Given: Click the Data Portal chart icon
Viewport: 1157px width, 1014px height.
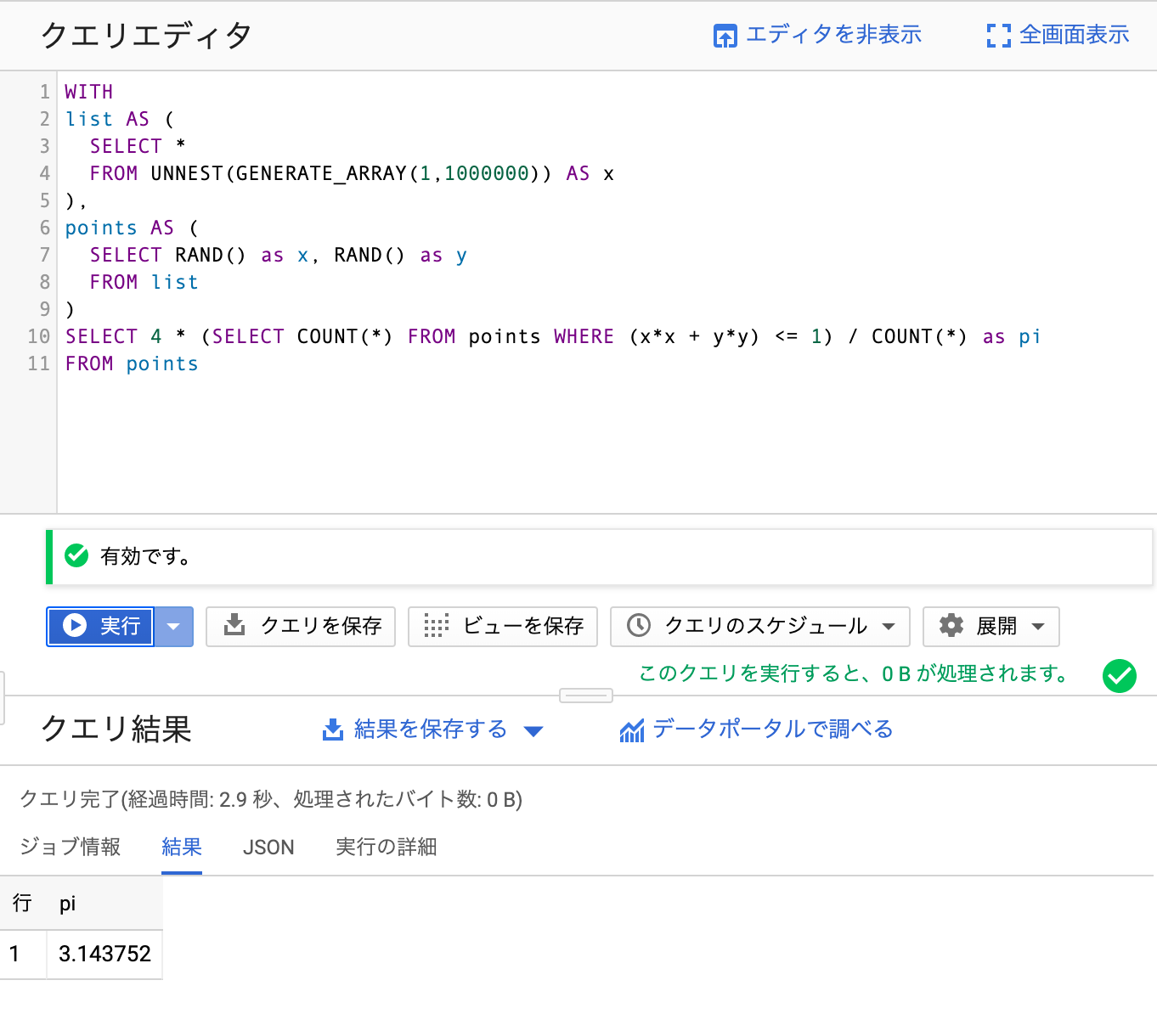Looking at the screenshot, I should coord(632,730).
